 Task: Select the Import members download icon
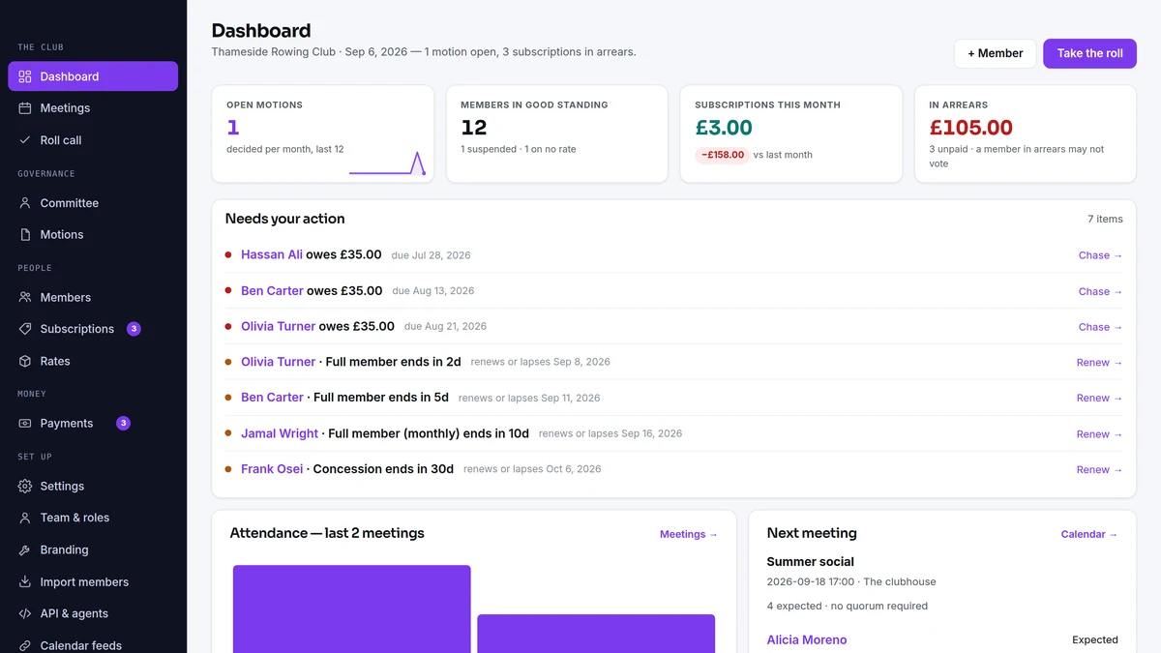[x=25, y=582]
